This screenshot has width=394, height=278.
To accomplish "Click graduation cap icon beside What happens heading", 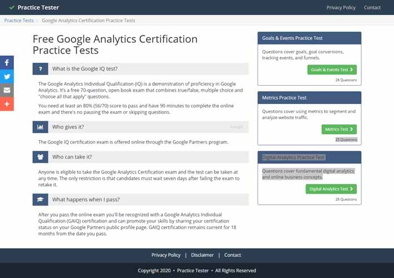I will point(40,200).
